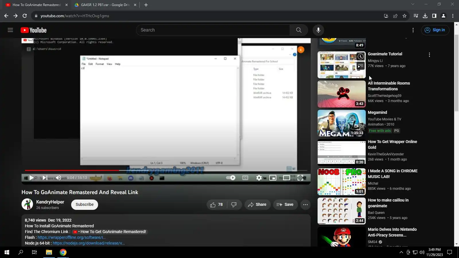Screen dimensions: 459x258
Task: Like the video with thumbs up
Action: (217, 205)
